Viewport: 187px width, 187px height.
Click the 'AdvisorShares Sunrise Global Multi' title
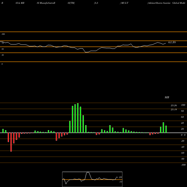166,3
